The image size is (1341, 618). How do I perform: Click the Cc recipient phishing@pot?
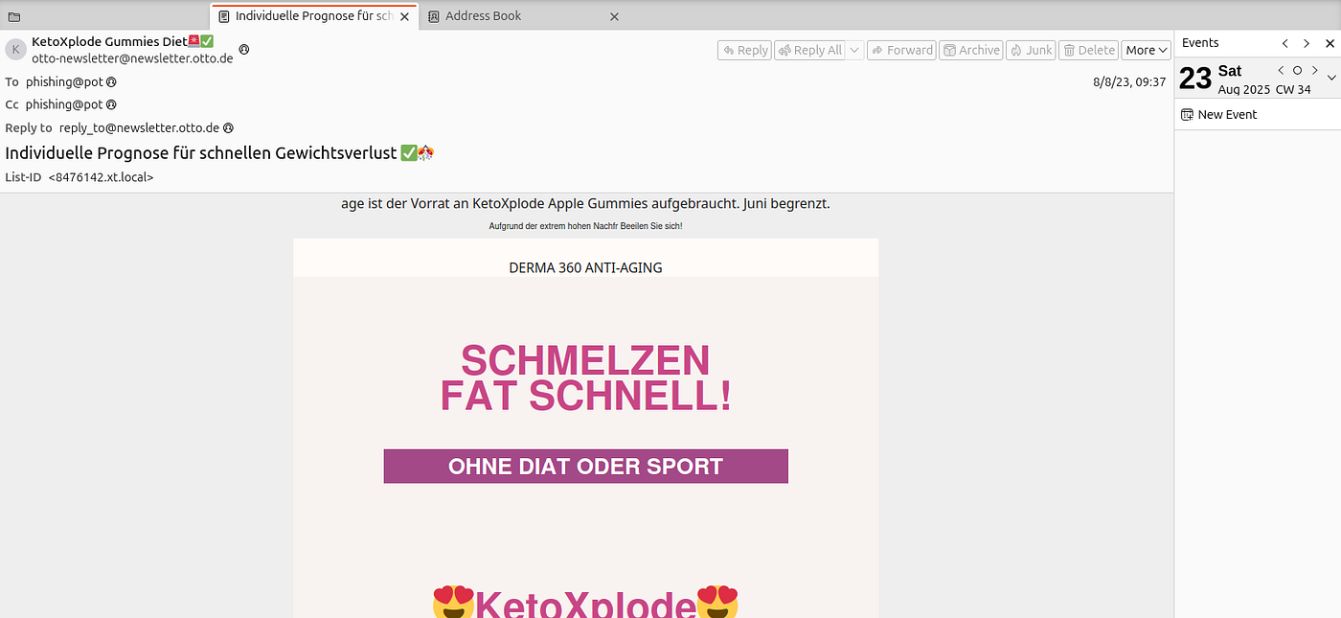click(x=64, y=104)
